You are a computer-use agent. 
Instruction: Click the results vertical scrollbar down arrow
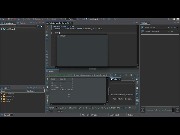(107, 102)
